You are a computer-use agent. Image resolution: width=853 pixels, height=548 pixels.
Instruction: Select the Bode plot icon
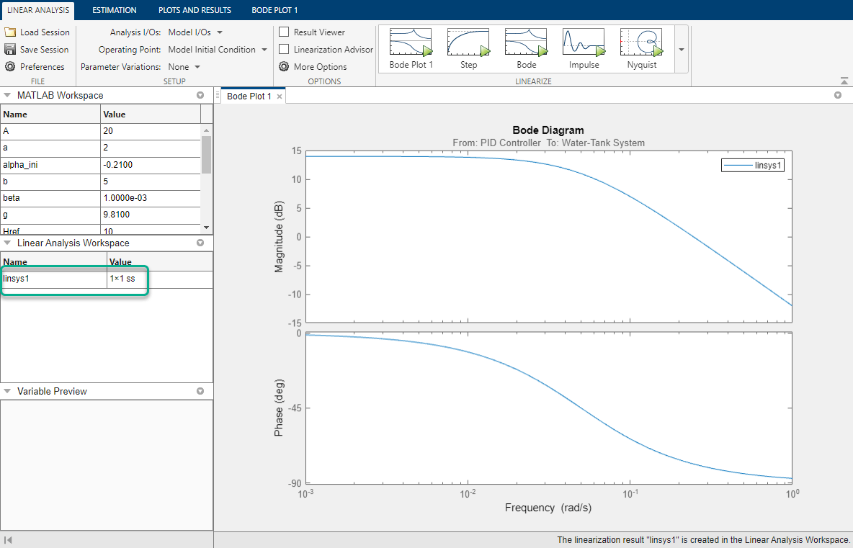526,43
